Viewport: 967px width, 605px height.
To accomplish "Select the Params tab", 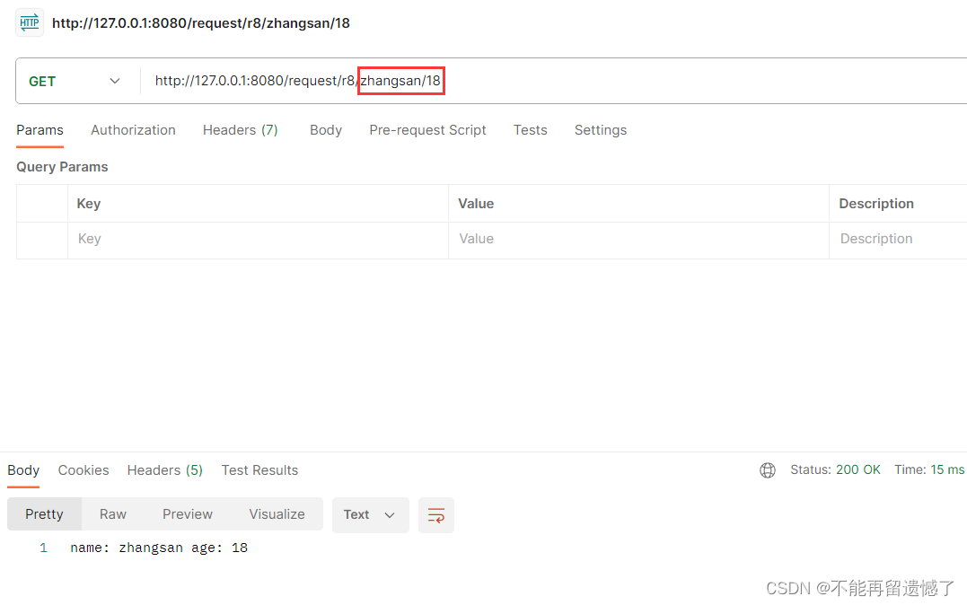I will pos(40,130).
